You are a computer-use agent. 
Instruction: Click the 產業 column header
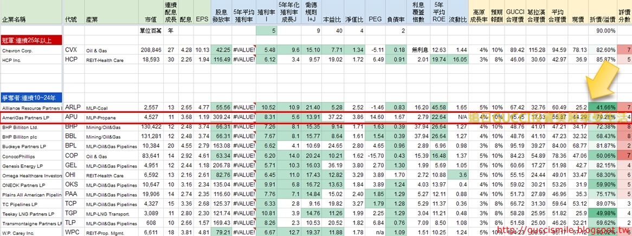(x=111, y=12)
